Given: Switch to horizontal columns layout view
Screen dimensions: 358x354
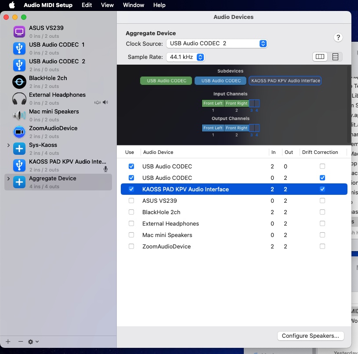Looking at the screenshot, I should (320, 57).
